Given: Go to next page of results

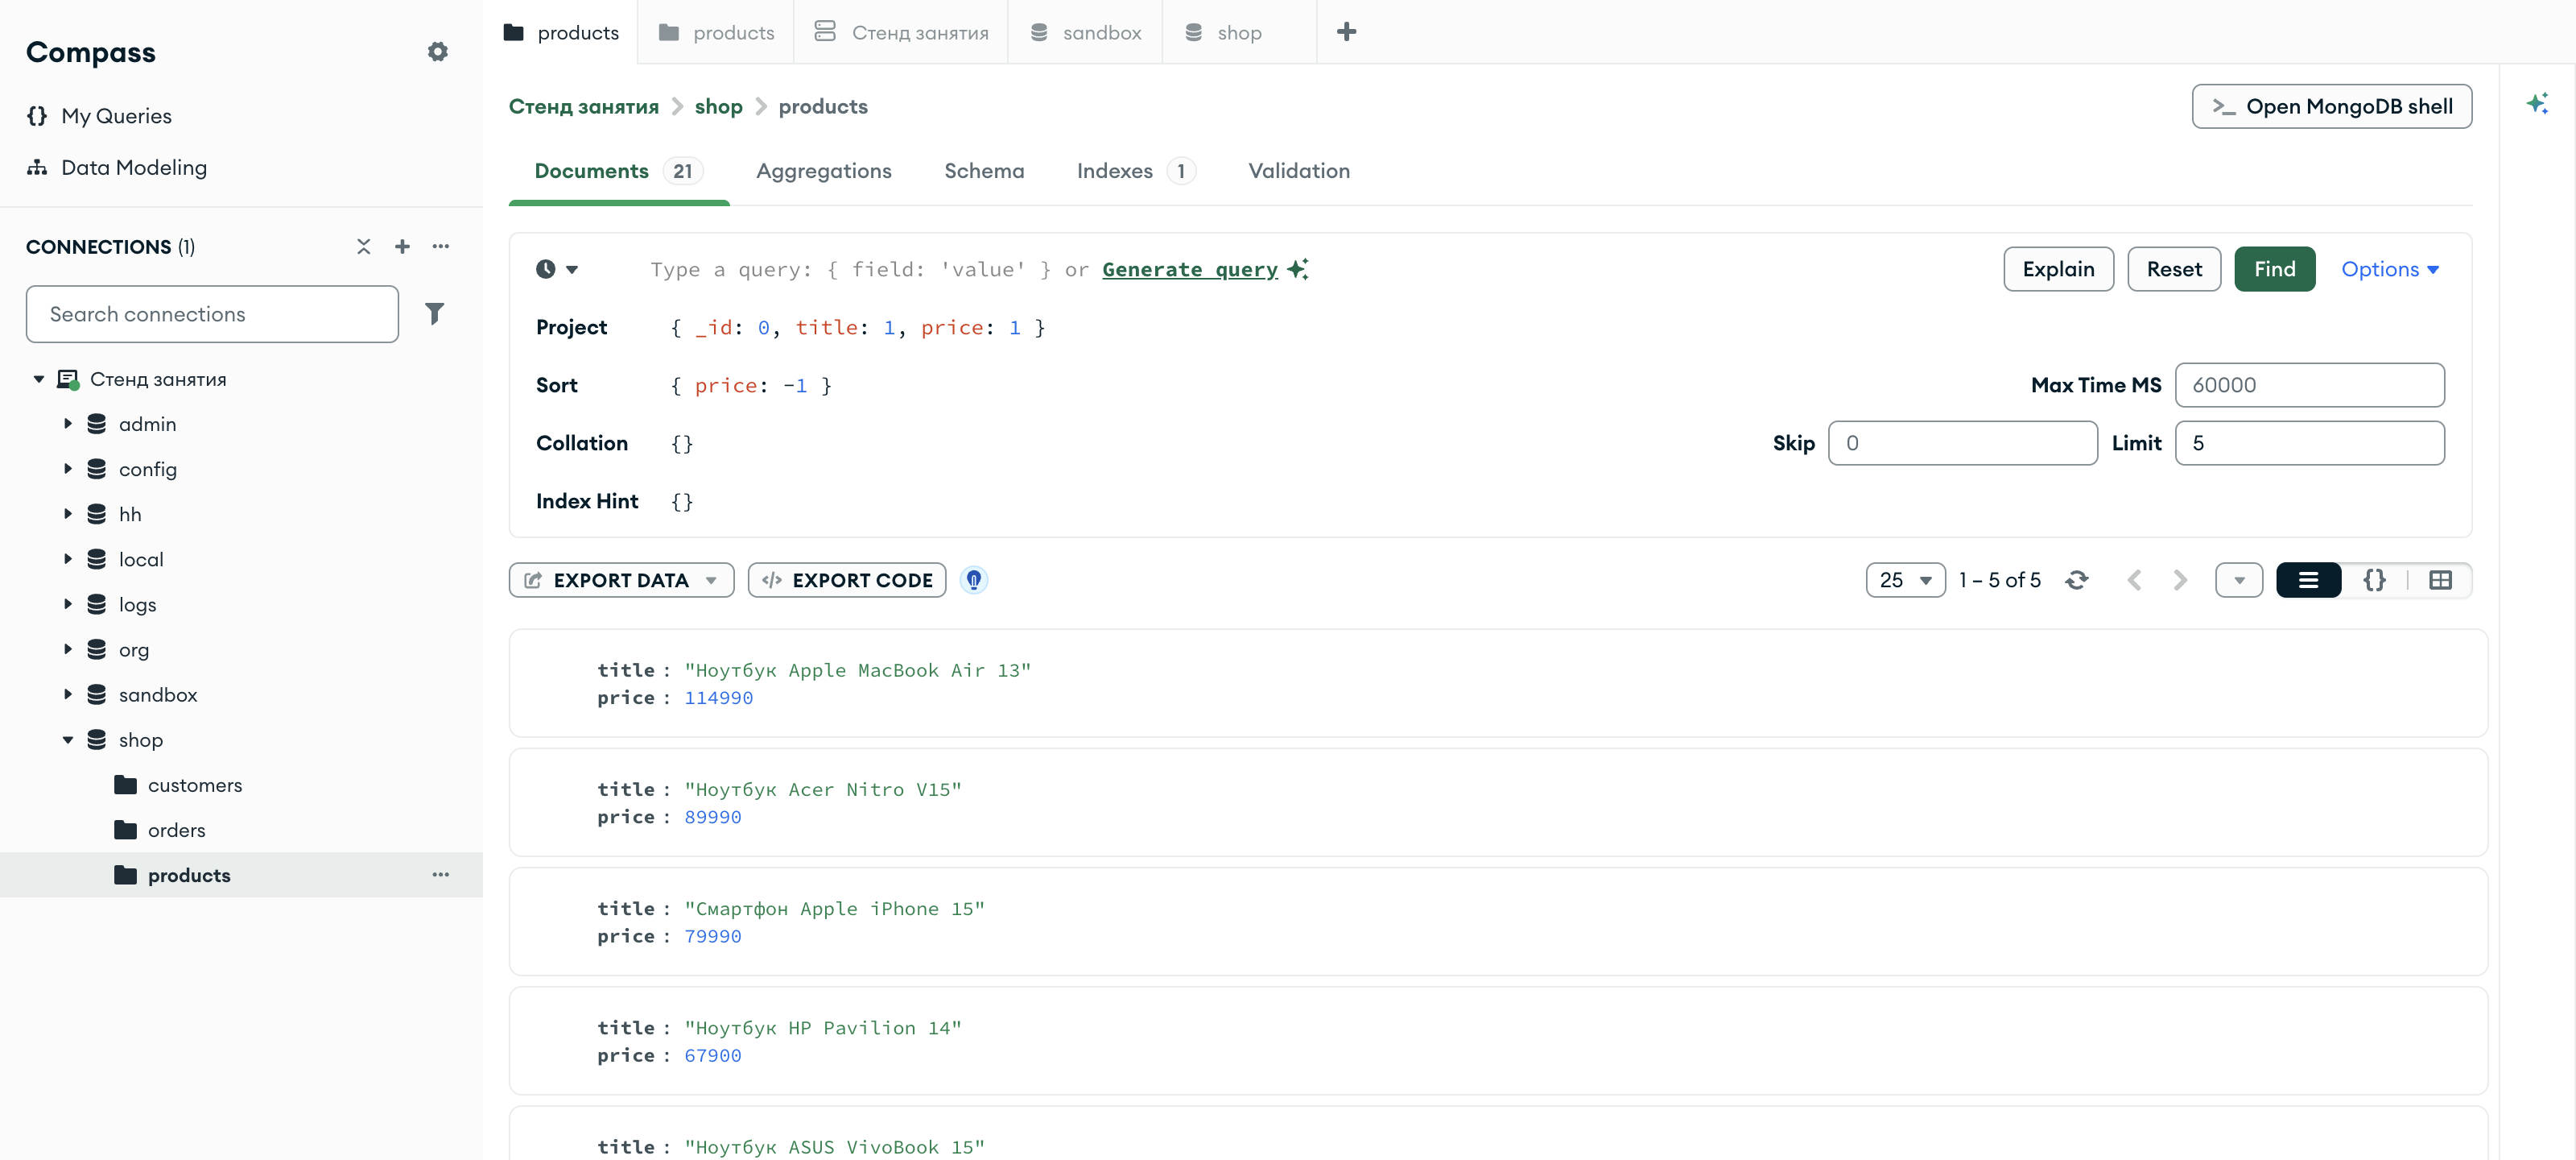Looking at the screenshot, I should click(x=2181, y=581).
